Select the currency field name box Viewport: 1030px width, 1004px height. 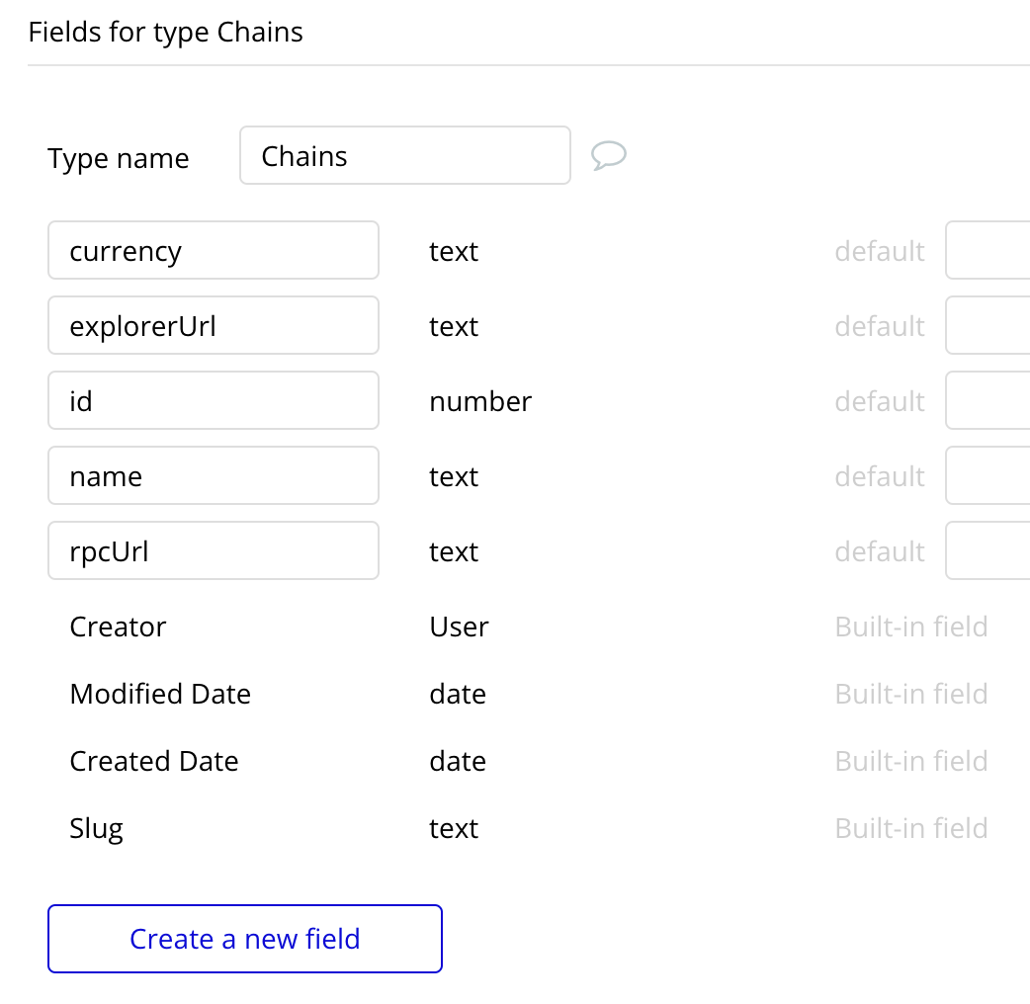(x=214, y=250)
